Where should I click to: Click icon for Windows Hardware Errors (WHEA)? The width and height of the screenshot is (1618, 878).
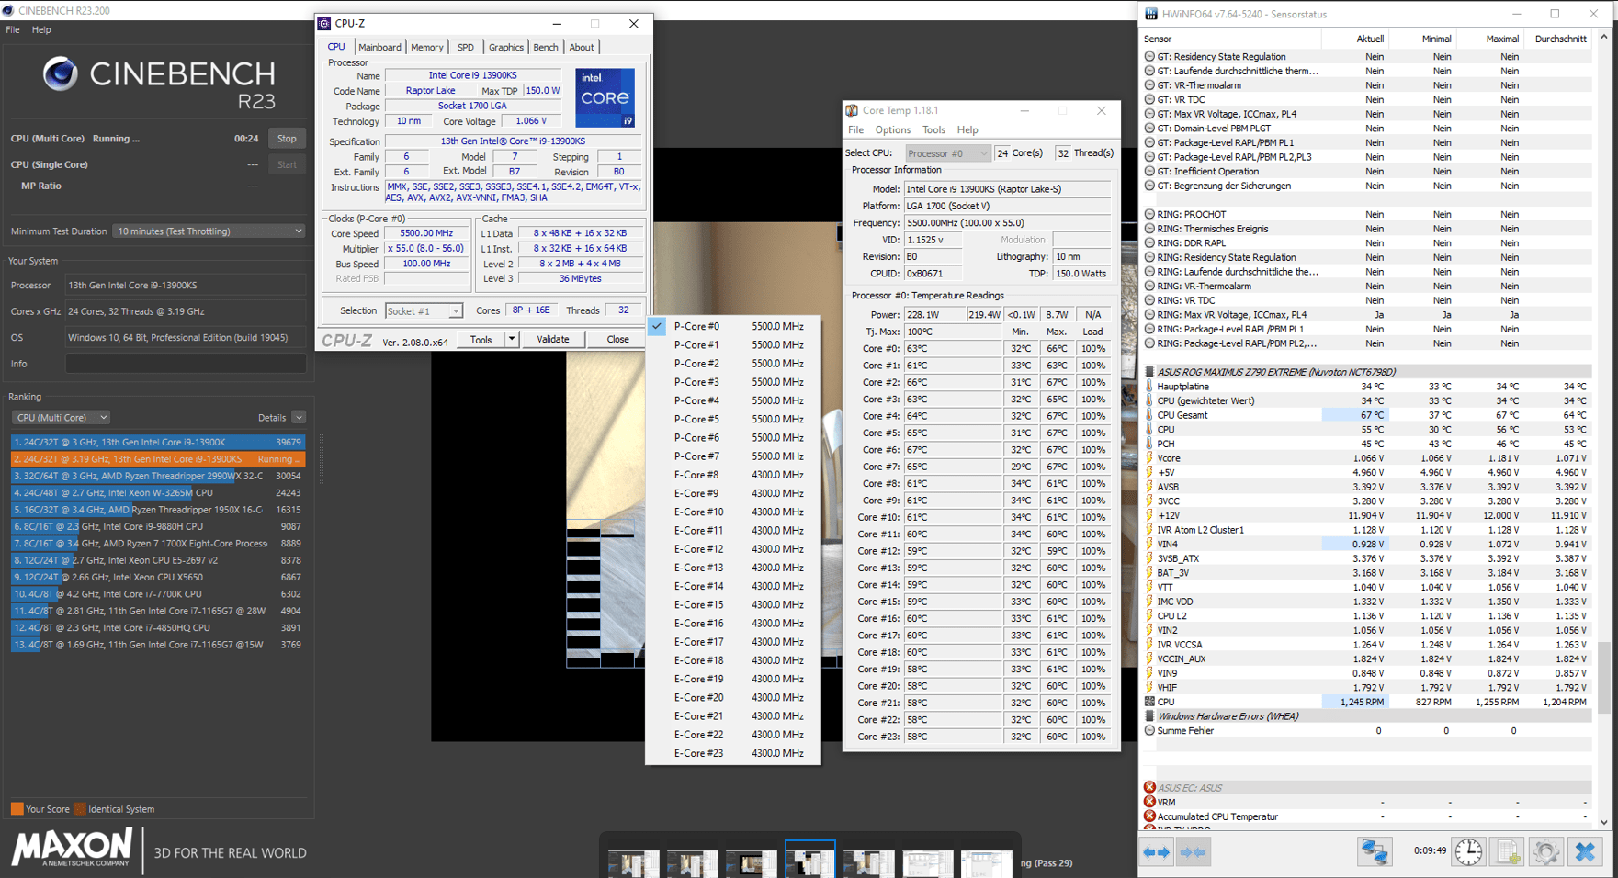click(x=1149, y=716)
